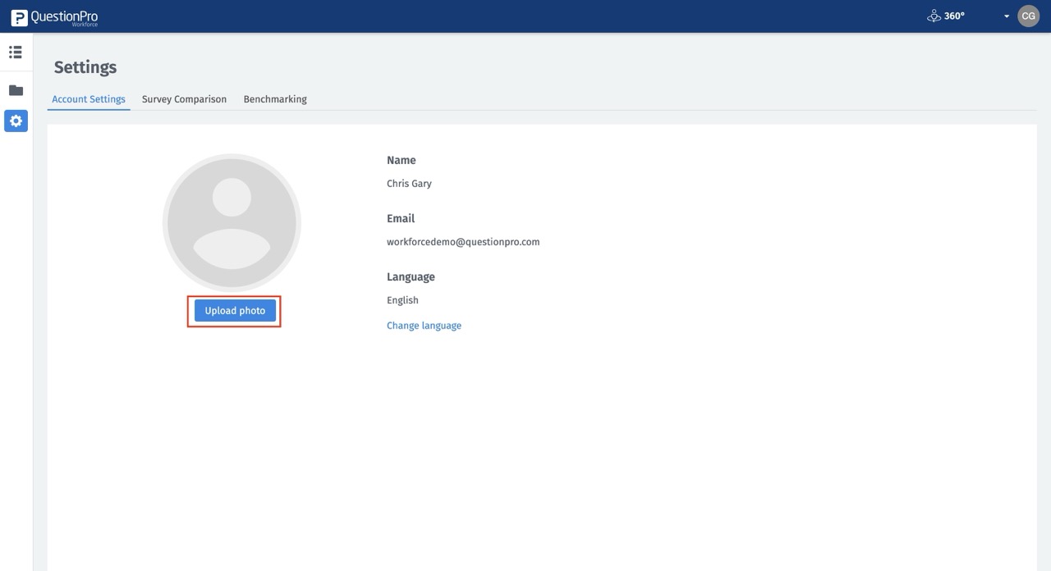The image size is (1051, 571).
Task: Open the 360° feedback icon in top bar
Action: click(934, 15)
